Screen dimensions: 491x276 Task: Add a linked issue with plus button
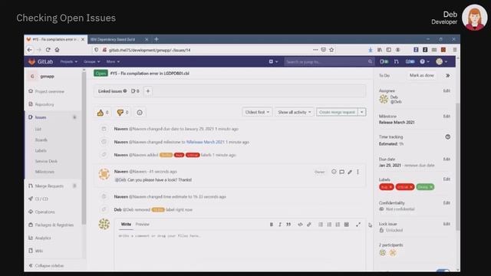(148, 91)
